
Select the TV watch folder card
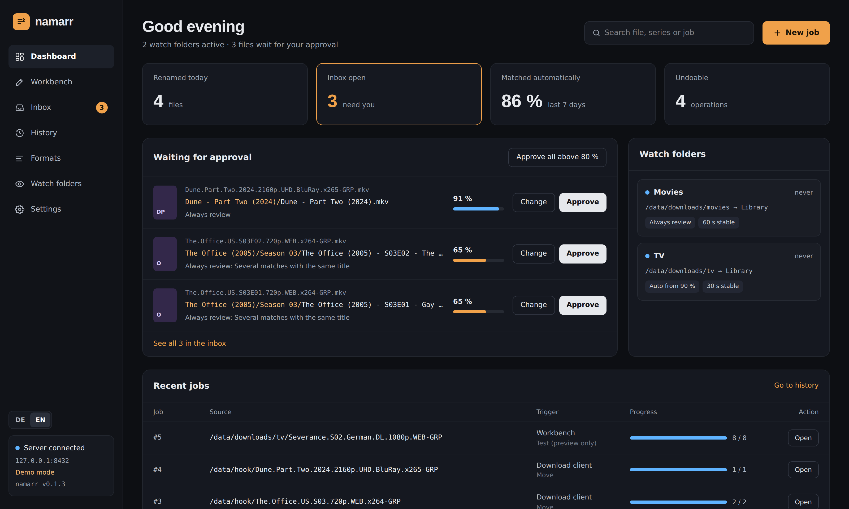[x=729, y=272]
